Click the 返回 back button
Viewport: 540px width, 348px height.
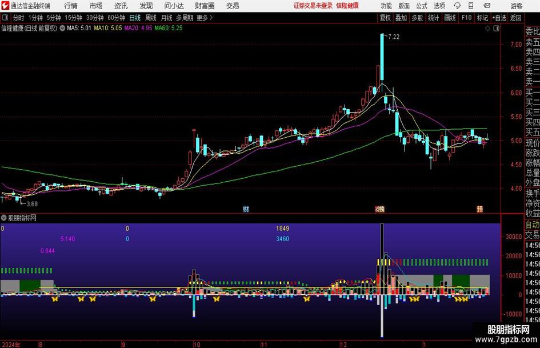point(515,18)
